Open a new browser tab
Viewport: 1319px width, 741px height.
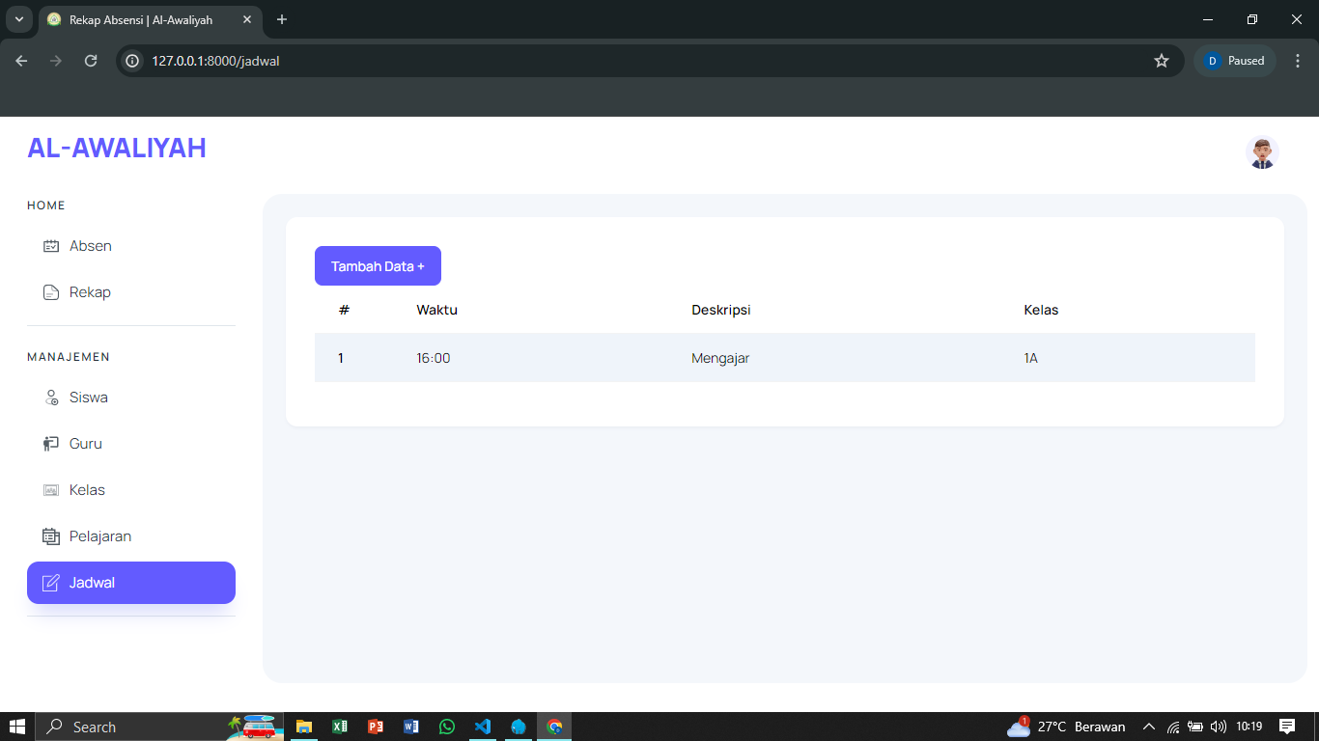pos(282,19)
